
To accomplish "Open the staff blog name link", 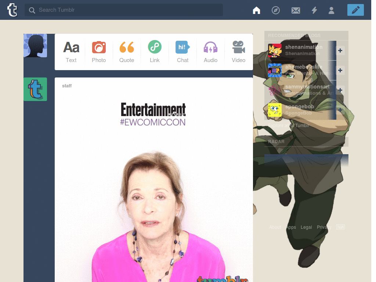I will (67, 86).
